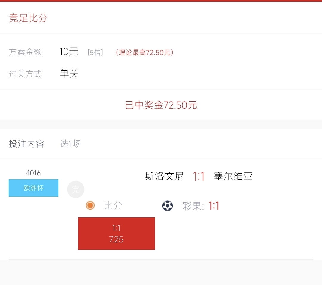
Task: Click the 理论最高72.50元 note
Action: point(145,52)
